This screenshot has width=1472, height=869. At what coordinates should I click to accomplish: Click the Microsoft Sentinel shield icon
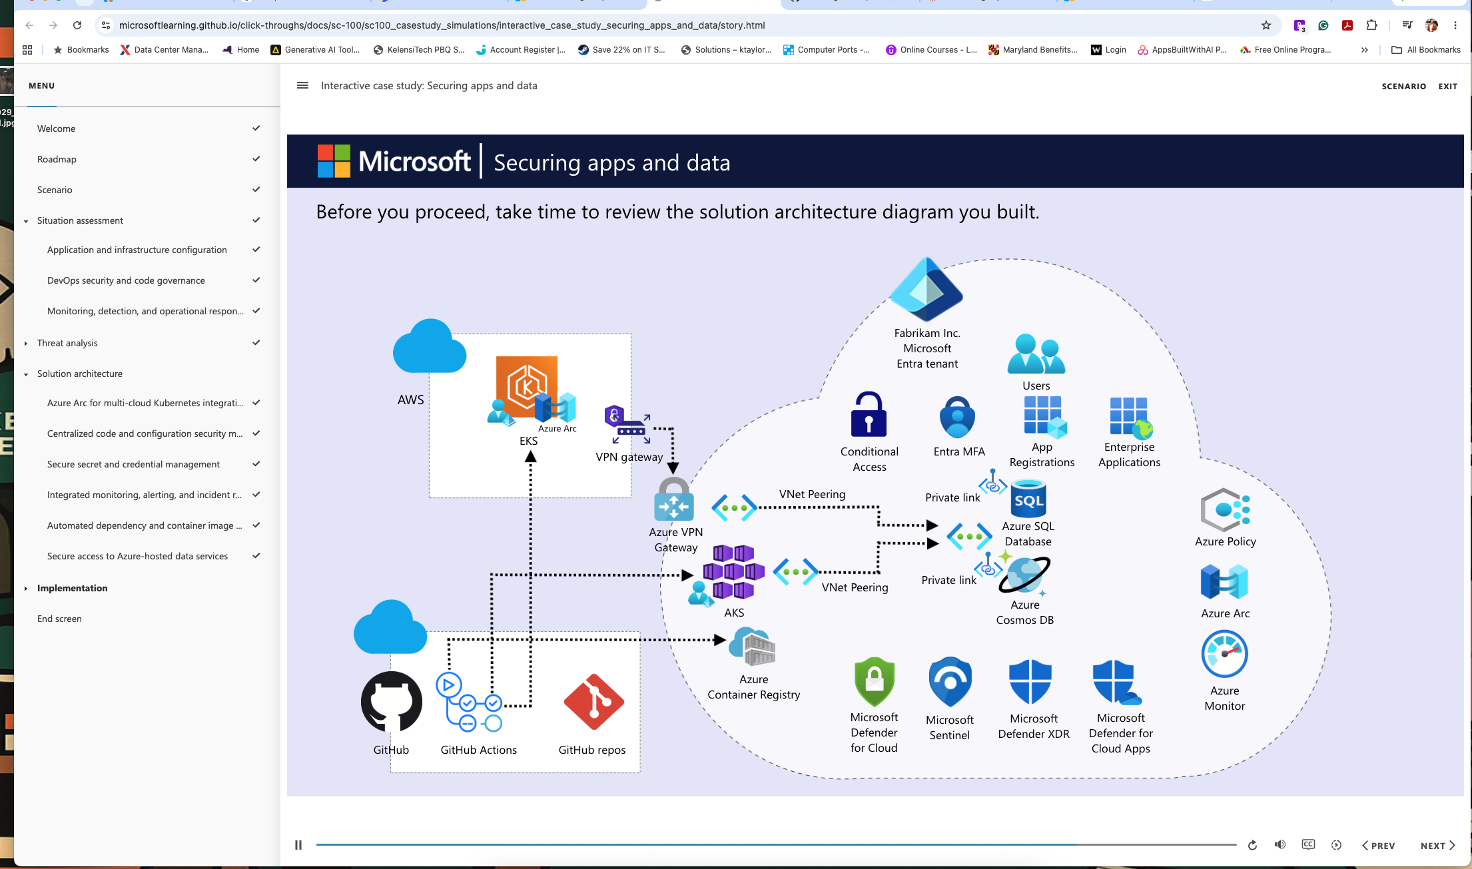coord(950,683)
